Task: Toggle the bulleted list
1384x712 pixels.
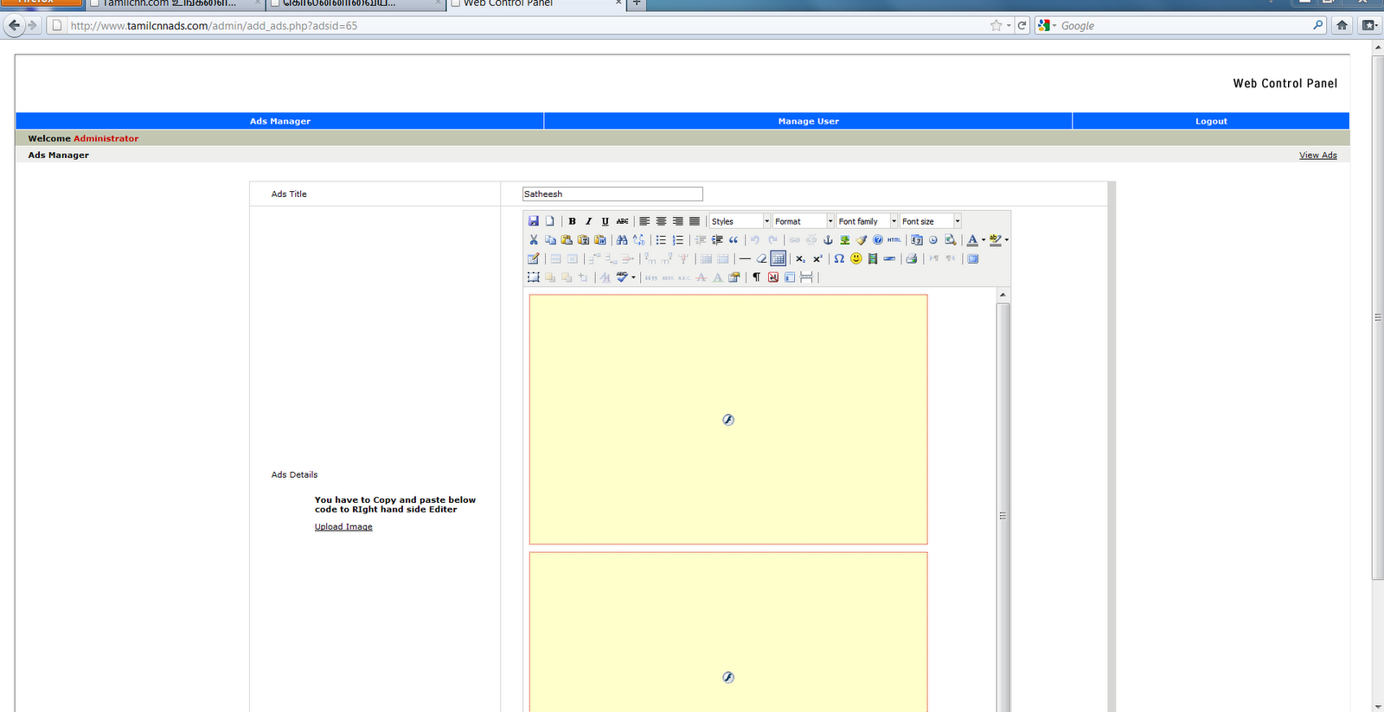Action: [x=661, y=240]
